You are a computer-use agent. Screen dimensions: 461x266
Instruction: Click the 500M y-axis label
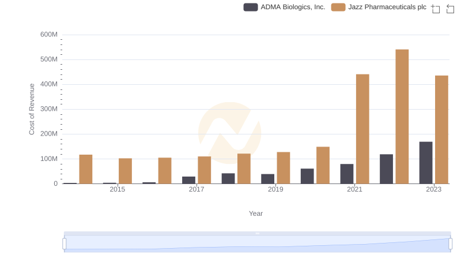pos(49,59)
